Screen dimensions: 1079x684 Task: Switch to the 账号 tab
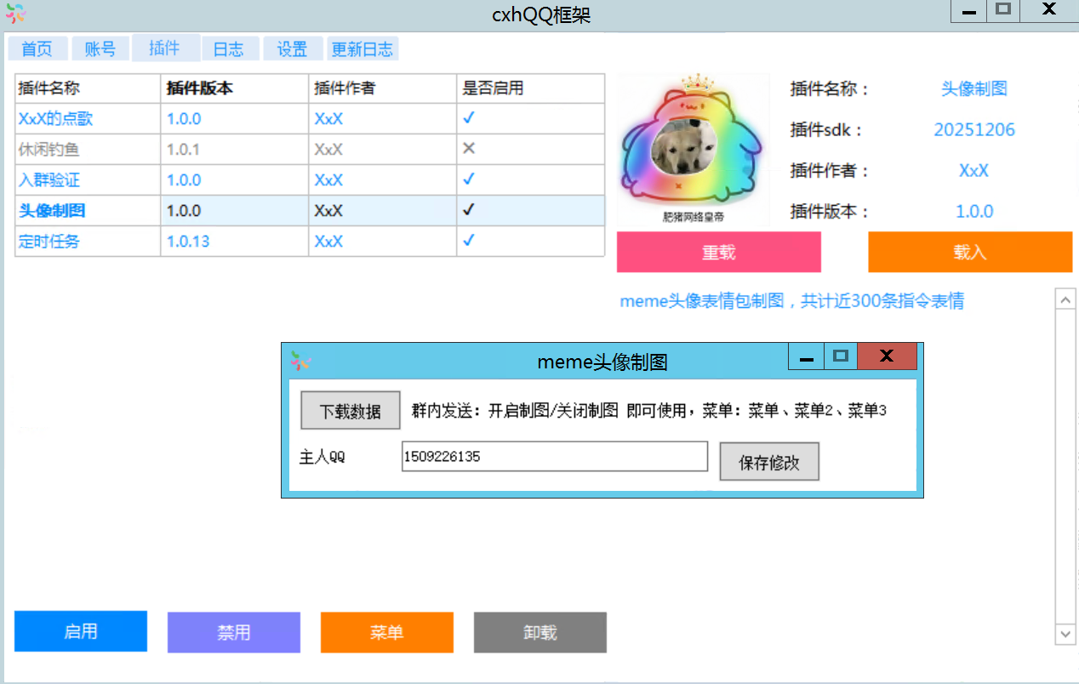[x=100, y=48]
